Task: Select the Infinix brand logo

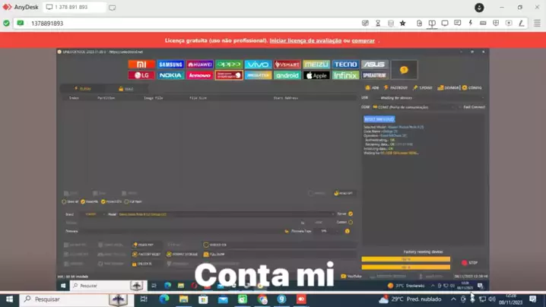Action: tap(345, 76)
